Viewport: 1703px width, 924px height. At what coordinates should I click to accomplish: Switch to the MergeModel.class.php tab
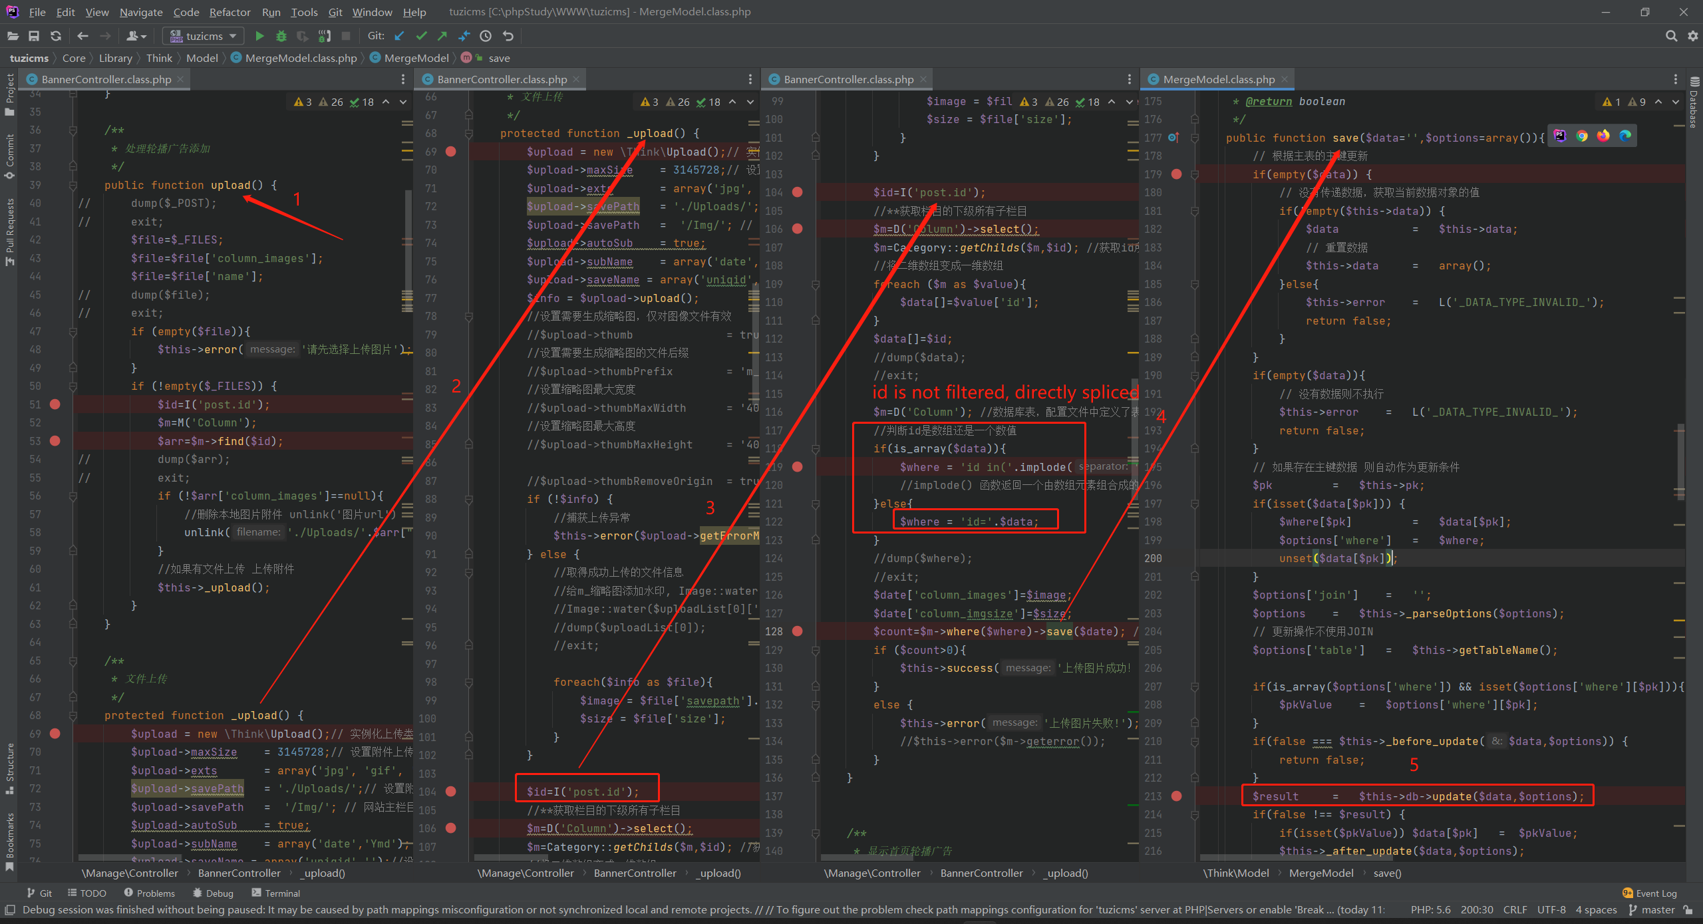coord(1218,79)
